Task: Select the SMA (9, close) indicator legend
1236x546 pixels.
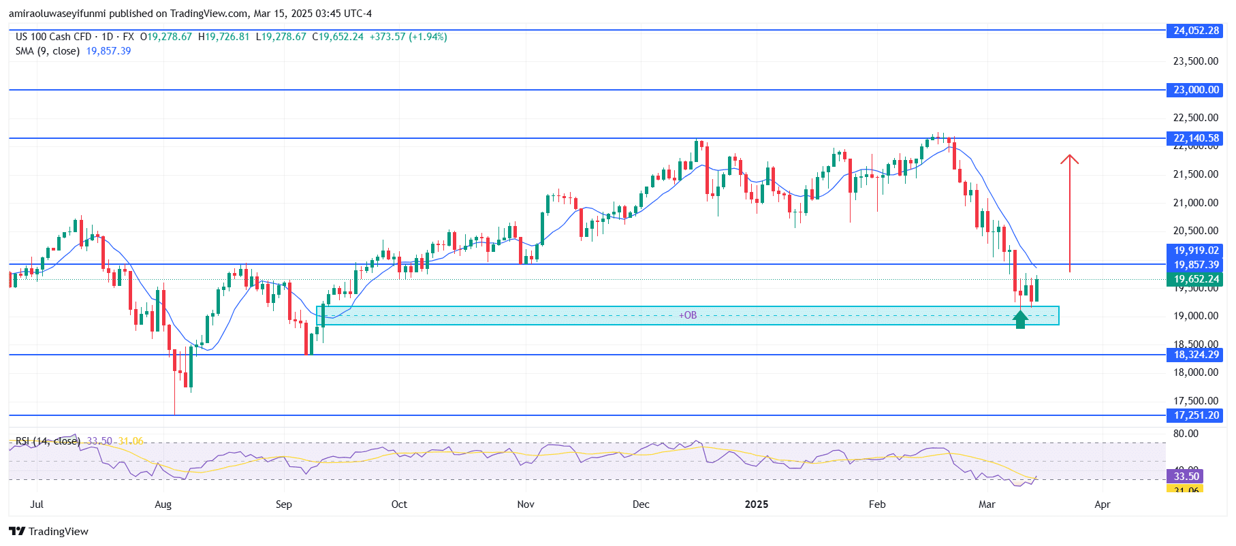Action: pyautogui.click(x=48, y=51)
